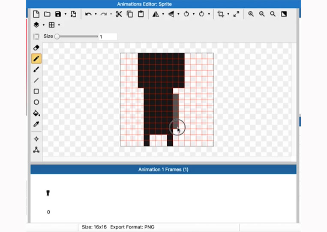Select the Line tool
The image size is (327, 232).
tap(36, 80)
